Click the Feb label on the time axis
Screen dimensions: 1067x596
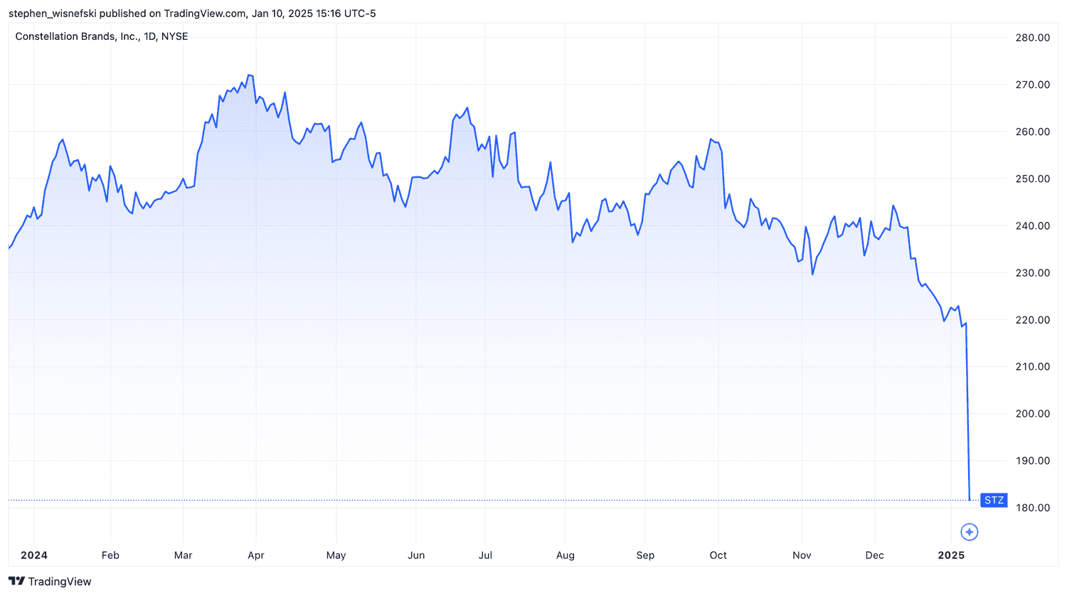(110, 555)
